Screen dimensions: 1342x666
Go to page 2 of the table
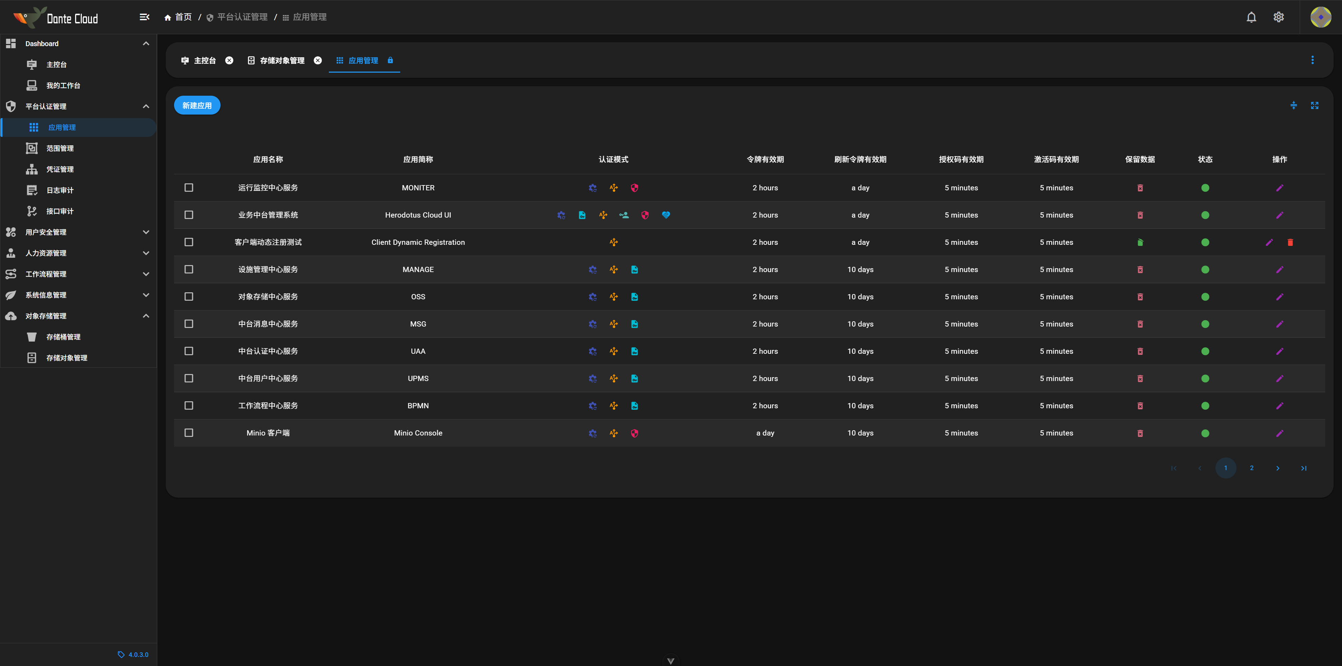tap(1251, 468)
